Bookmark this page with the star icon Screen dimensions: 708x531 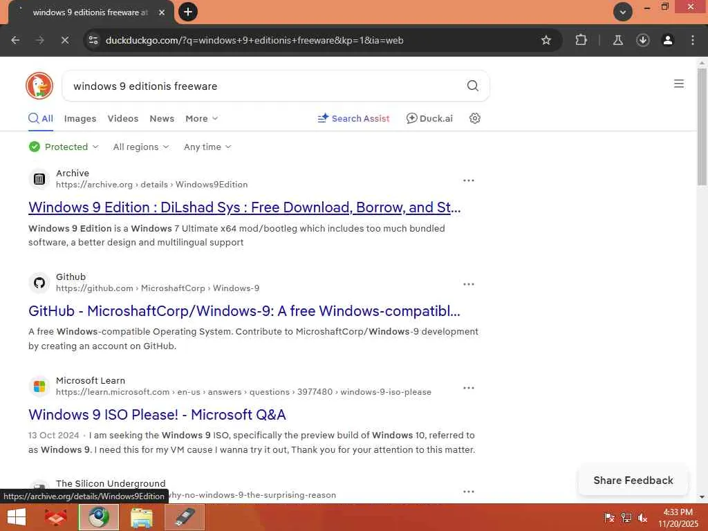[x=546, y=40]
